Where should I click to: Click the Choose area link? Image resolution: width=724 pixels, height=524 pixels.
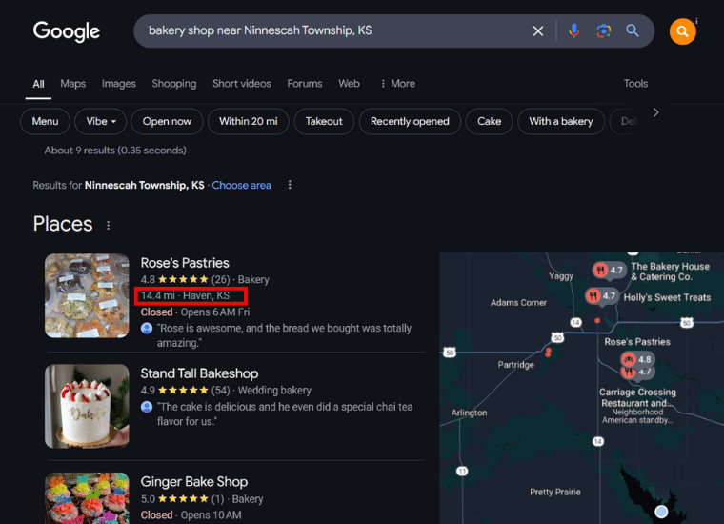[x=241, y=185]
